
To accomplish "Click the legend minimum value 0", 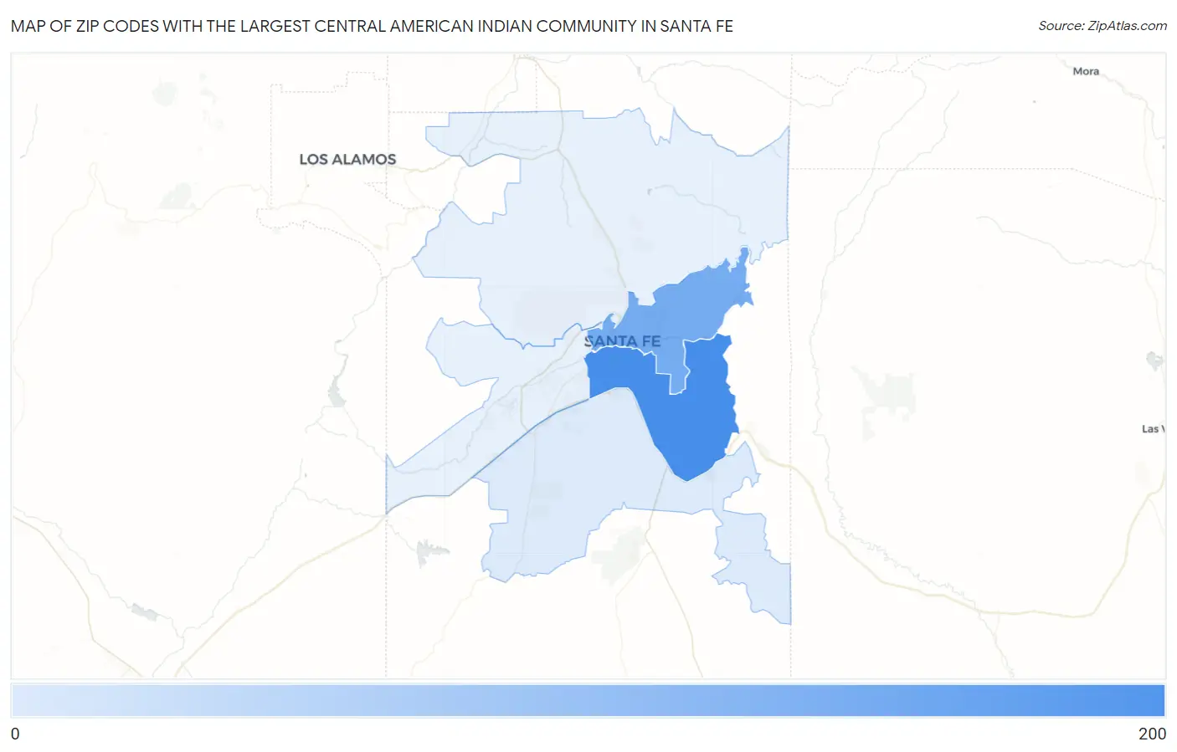I will (15, 734).
